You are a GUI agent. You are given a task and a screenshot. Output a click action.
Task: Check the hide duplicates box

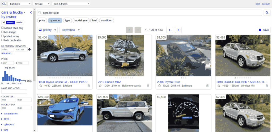2,40
